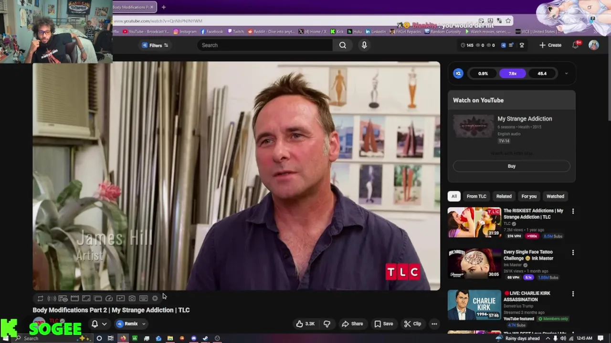611x343 pixels.
Task: Open options for The RISKIEST Addictions video
Action: click(573, 211)
